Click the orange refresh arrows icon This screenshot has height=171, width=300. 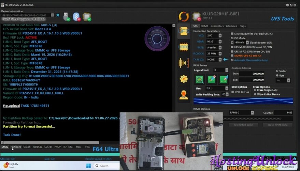[184, 16]
